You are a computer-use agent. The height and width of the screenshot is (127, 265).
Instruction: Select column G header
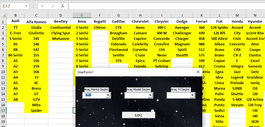point(118,15)
